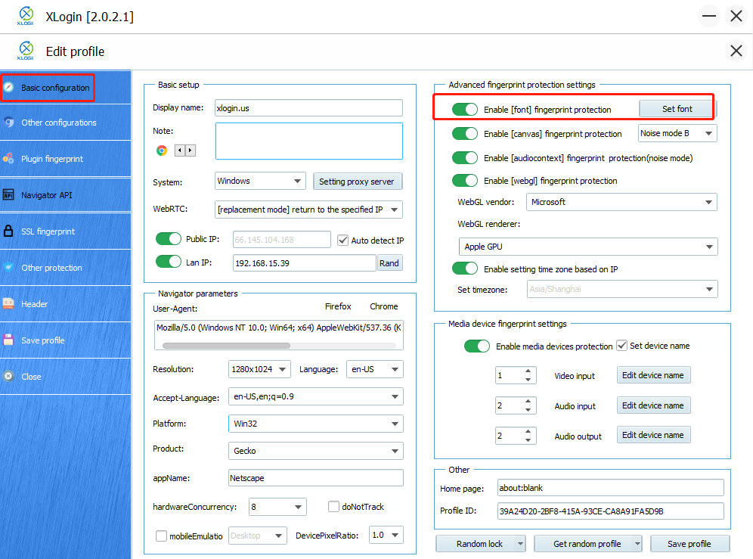This screenshot has height=559, width=753.
Task: Toggle the Public IP switch
Action: point(168,239)
